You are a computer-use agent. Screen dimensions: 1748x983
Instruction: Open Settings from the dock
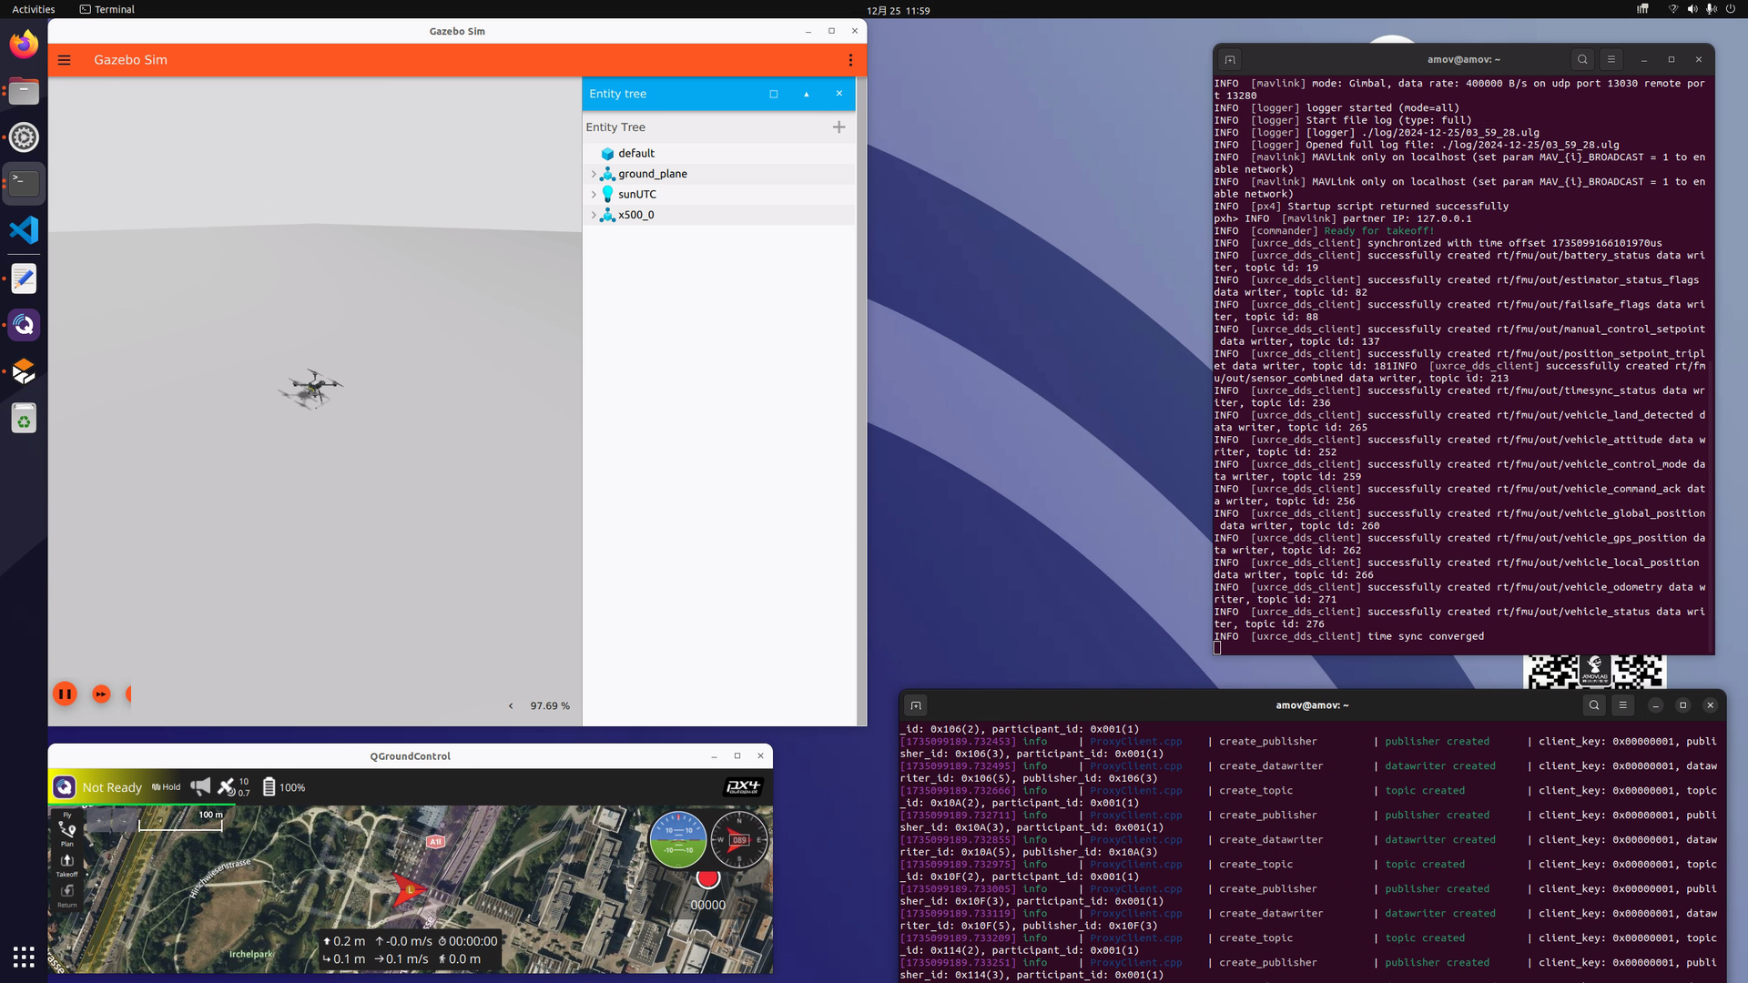[x=24, y=137]
